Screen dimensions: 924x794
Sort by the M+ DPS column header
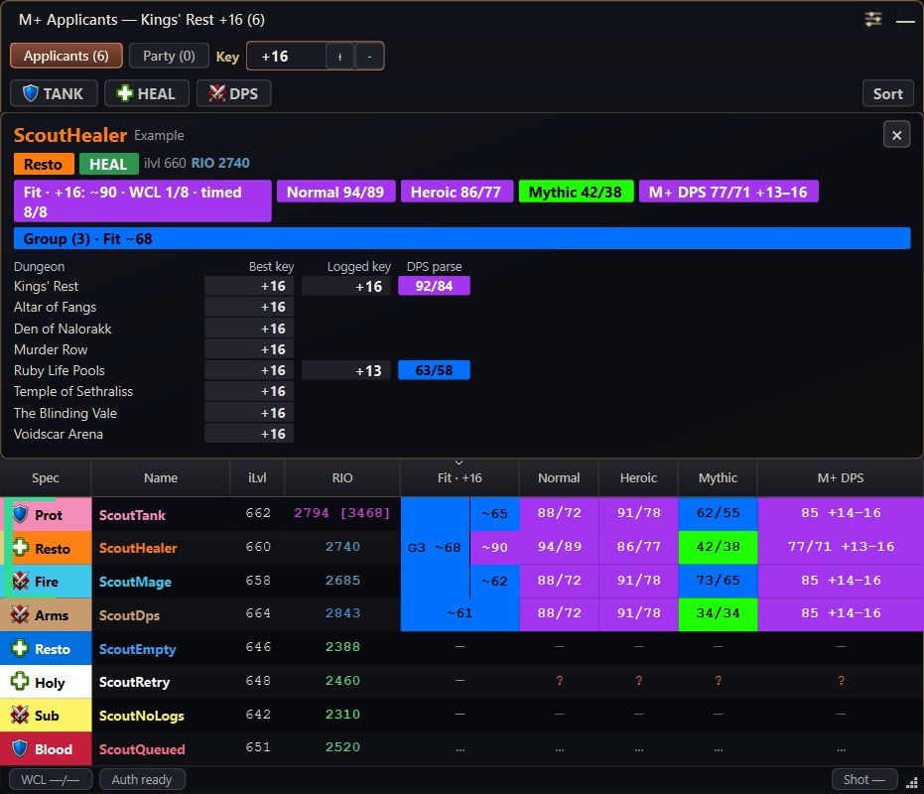[841, 478]
